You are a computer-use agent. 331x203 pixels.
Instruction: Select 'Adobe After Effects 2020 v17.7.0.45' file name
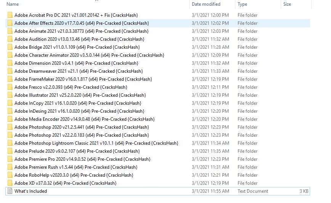pyautogui.click(x=82, y=23)
